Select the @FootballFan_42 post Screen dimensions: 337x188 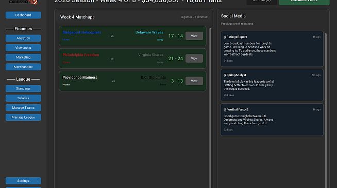(x=272, y=120)
